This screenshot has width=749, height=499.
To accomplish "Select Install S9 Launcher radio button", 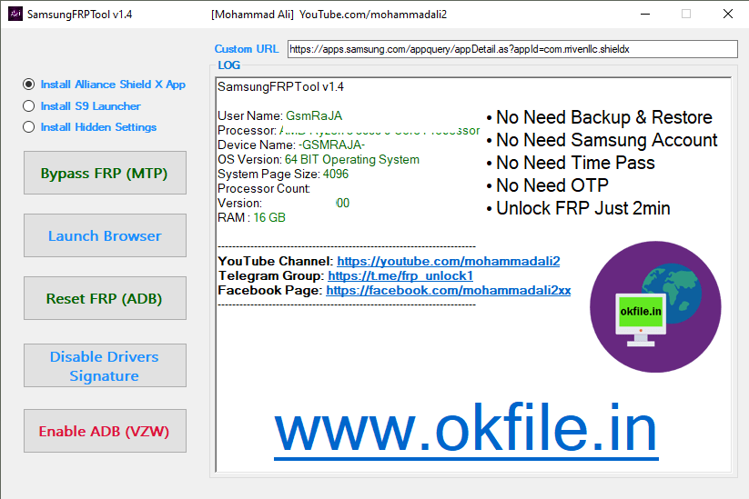I will coord(28,106).
